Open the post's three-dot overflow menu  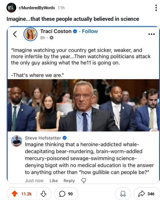(156, 8)
